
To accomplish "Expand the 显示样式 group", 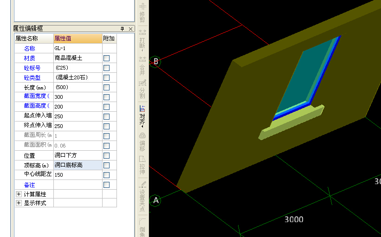I will (x=19, y=203).
